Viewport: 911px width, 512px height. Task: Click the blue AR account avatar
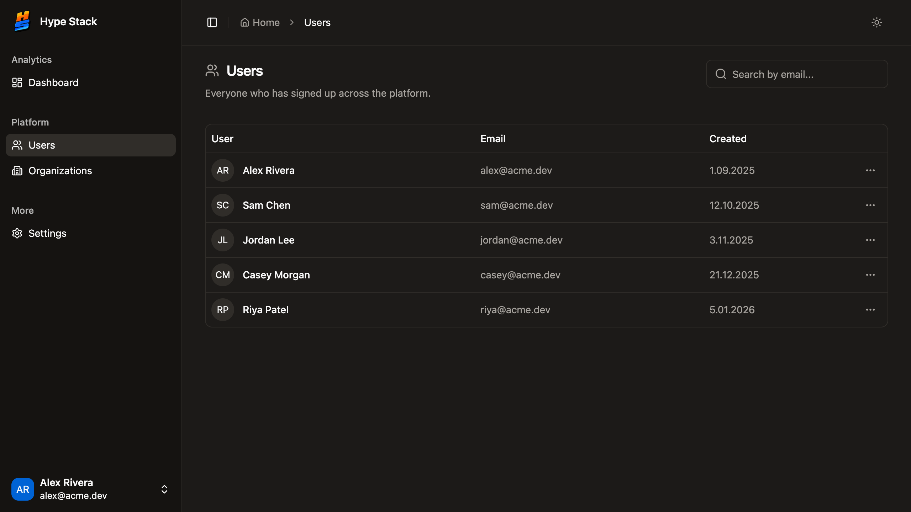coord(23,489)
